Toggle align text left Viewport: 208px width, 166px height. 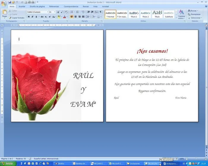[x=72, y=17]
